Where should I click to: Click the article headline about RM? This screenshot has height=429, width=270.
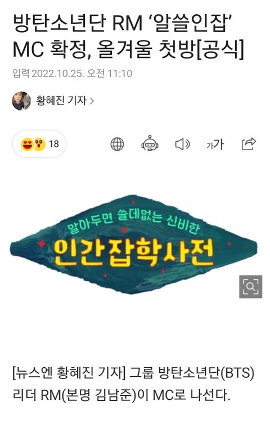pos(128,37)
